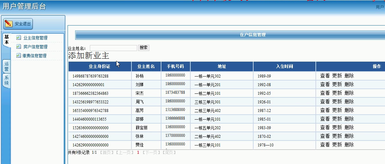Screen dimensions: 385x164
Task: Go to 尾页 in pagination
Action: (169, 152)
